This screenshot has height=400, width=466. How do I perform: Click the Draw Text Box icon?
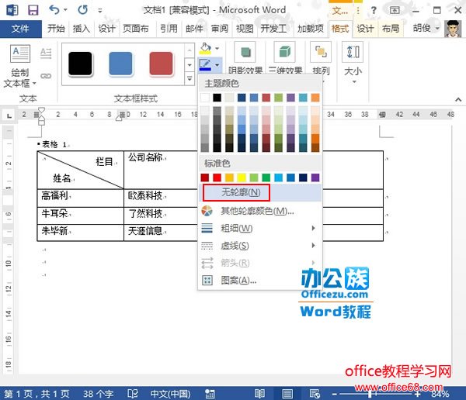20,53
